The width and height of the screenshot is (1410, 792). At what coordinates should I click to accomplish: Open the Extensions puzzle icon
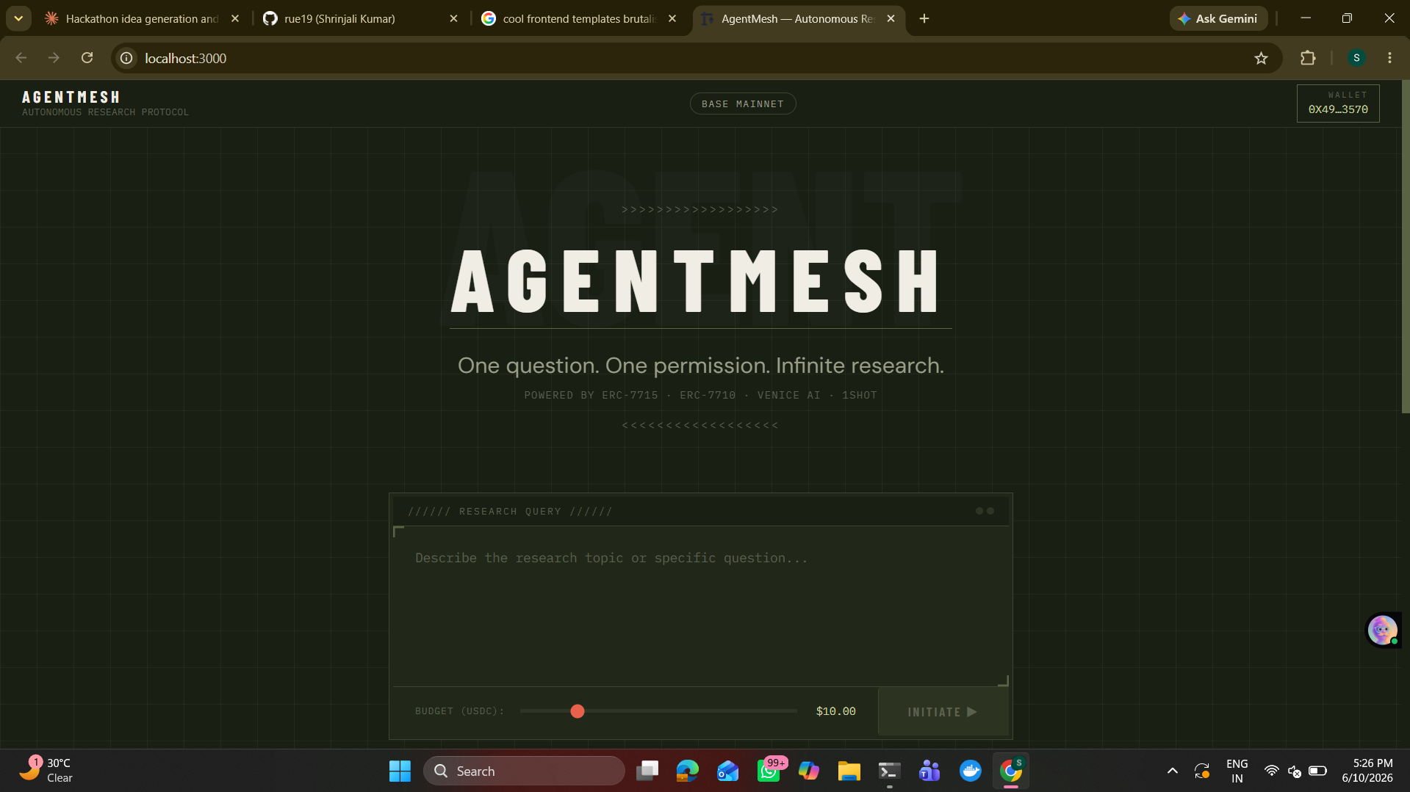point(1308,58)
